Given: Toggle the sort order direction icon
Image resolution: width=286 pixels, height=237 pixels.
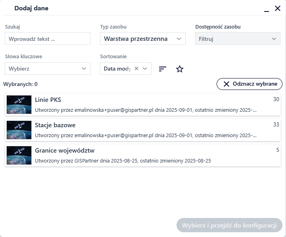Looking at the screenshot, I should [x=163, y=69].
